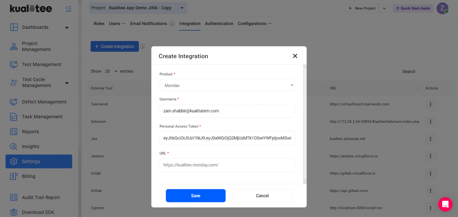458x217 pixels.
Task: Open actions menu for Jira row
Action: [x=430, y=139]
